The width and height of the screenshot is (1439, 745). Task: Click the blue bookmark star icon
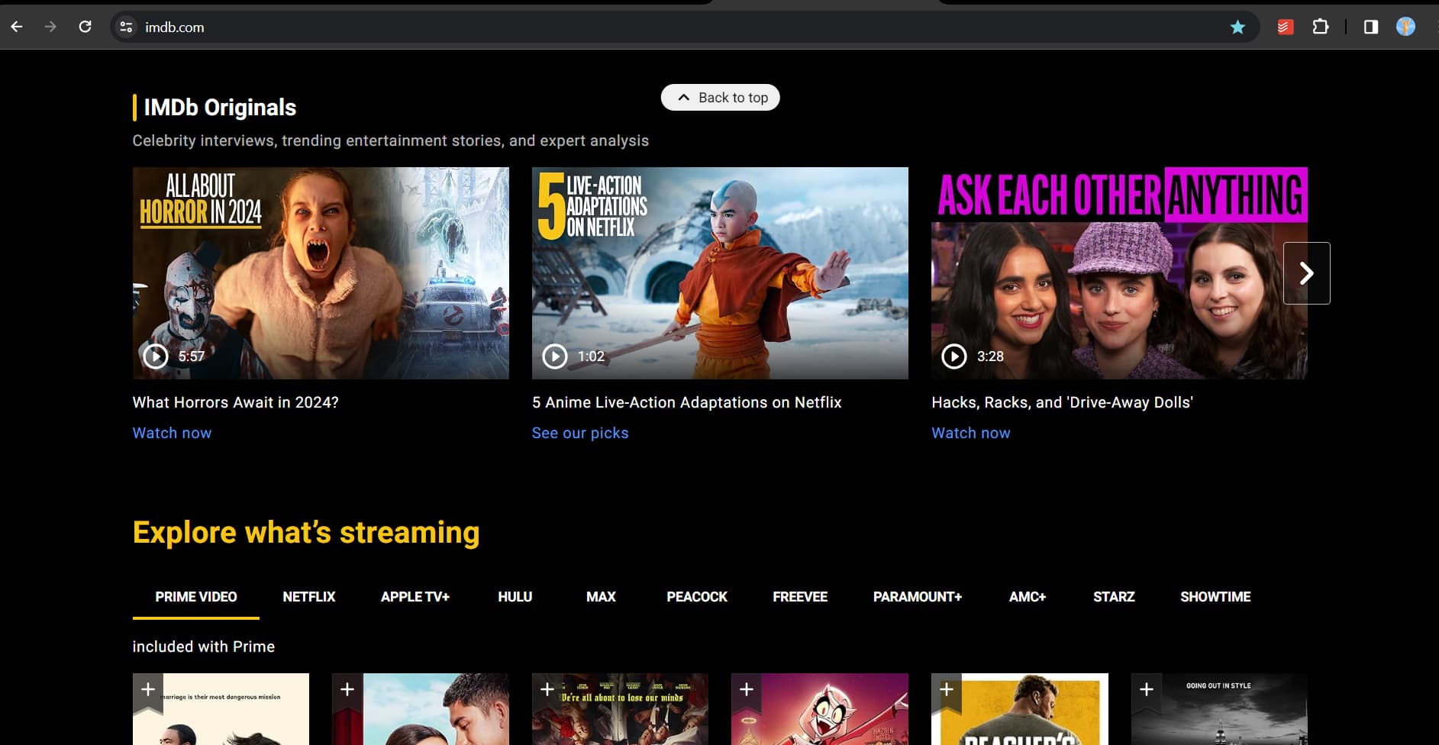point(1237,27)
